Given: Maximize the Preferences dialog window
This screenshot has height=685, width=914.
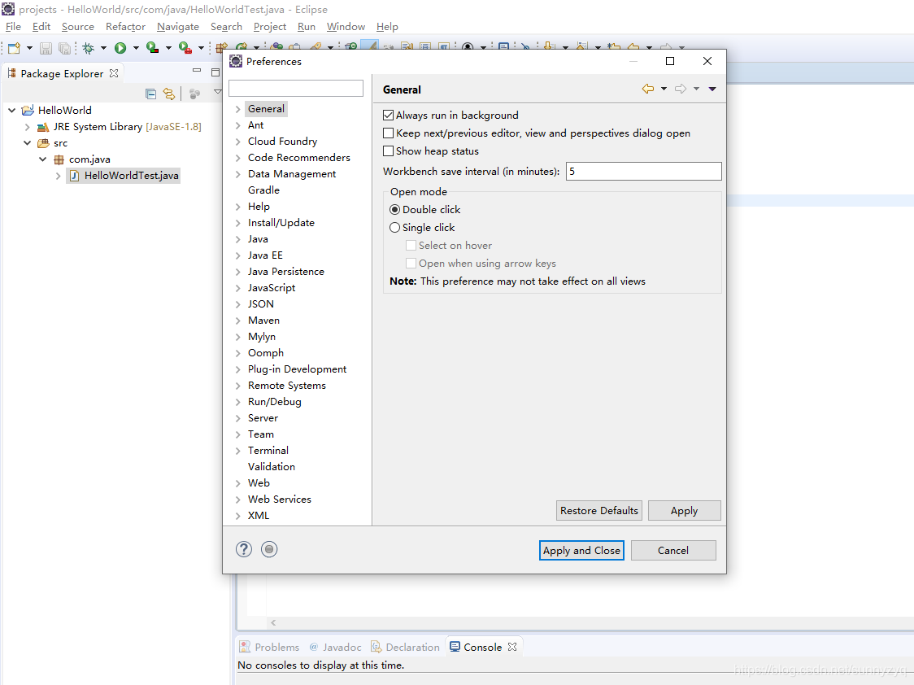Looking at the screenshot, I should pyautogui.click(x=670, y=61).
